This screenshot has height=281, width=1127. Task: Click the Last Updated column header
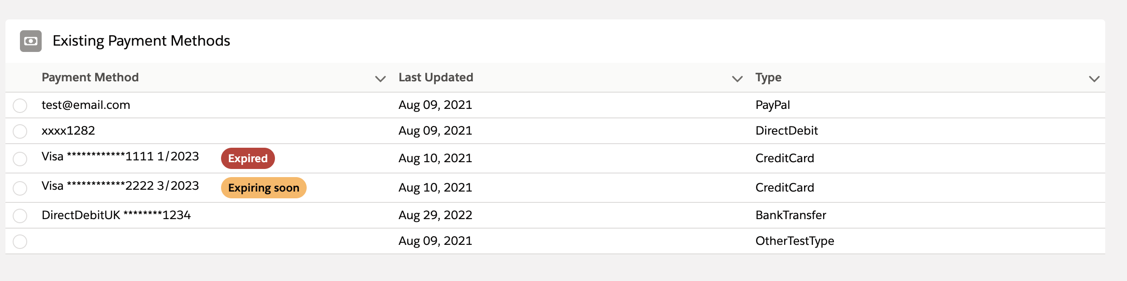click(x=436, y=77)
